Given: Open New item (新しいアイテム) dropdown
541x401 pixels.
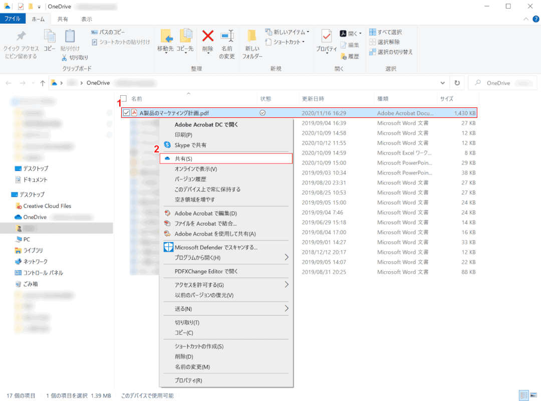Looking at the screenshot, I should 287,32.
